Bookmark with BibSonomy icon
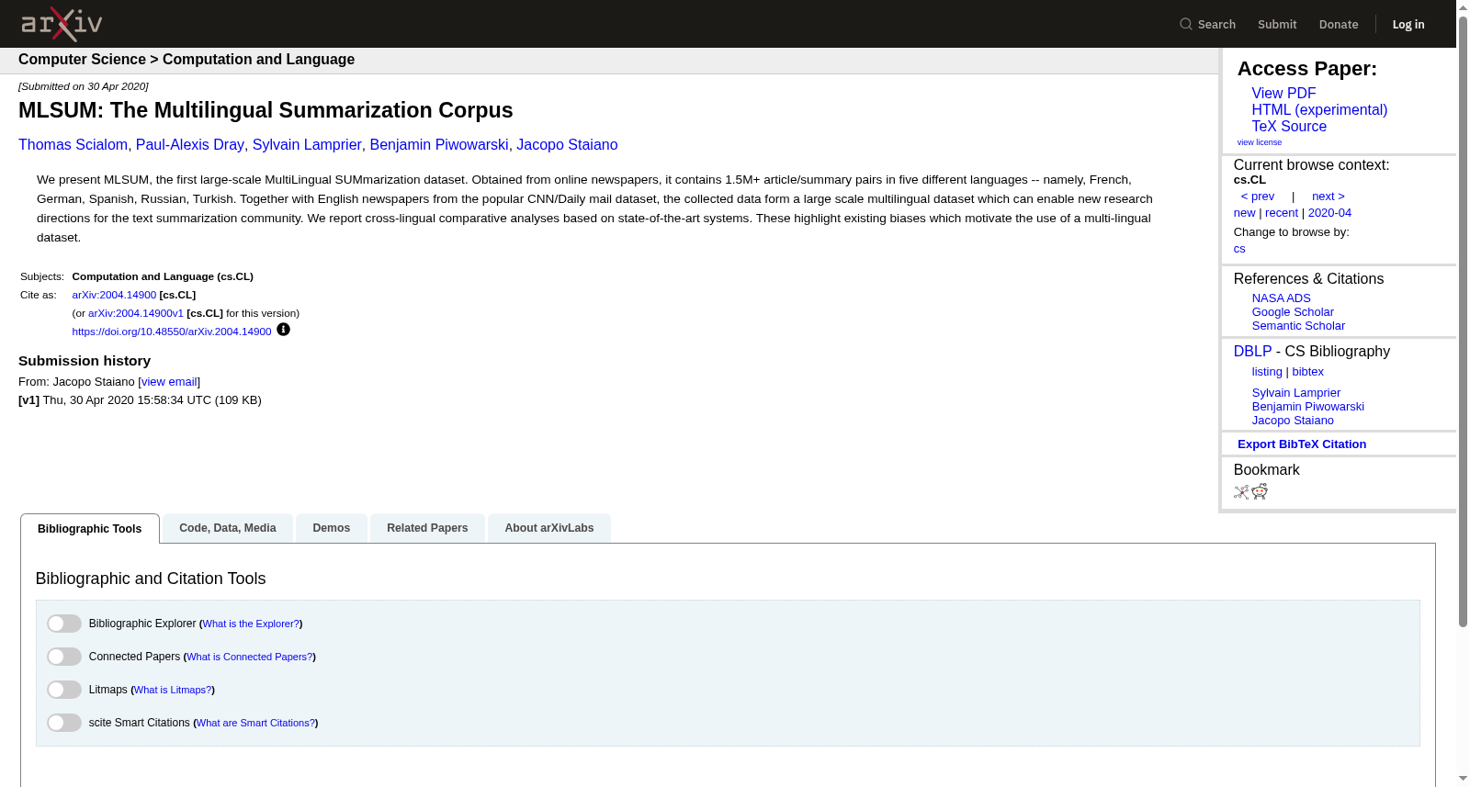This screenshot has height=787, width=1470. tap(1241, 492)
